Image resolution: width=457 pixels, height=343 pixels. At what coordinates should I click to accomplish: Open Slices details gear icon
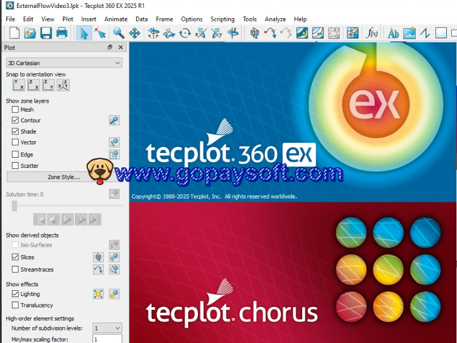tap(115, 257)
